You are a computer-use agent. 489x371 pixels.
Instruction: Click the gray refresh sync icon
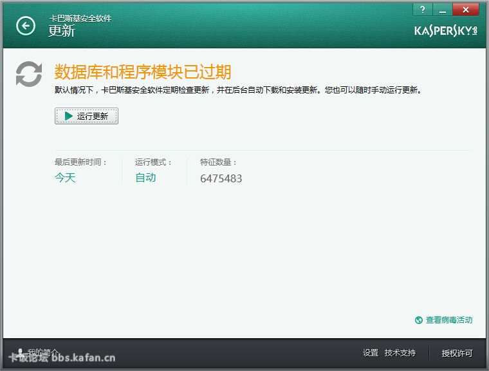[29, 74]
